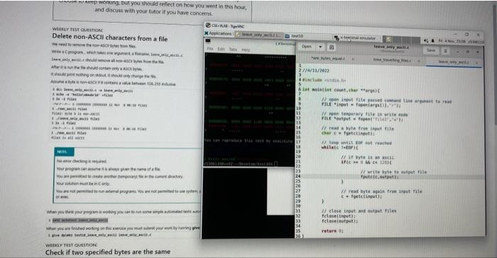Close the time_travelling_files.c tab
Viewport: 497px width, 258px height.
point(418,60)
